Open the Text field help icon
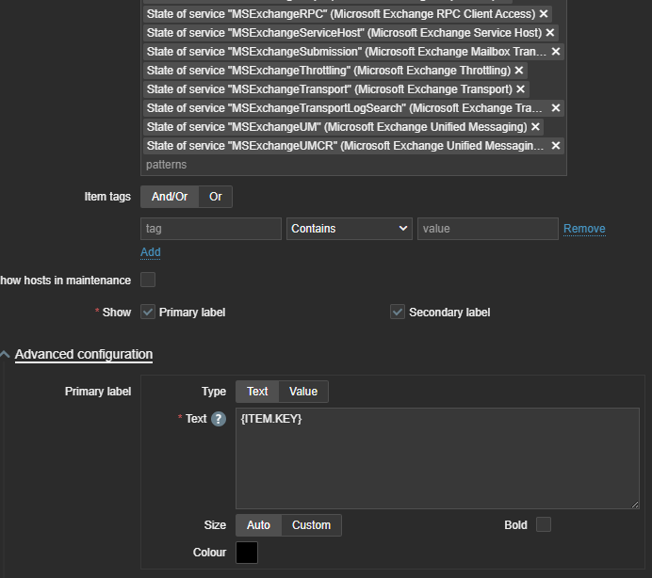This screenshot has width=652, height=578. tap(219, 419)
